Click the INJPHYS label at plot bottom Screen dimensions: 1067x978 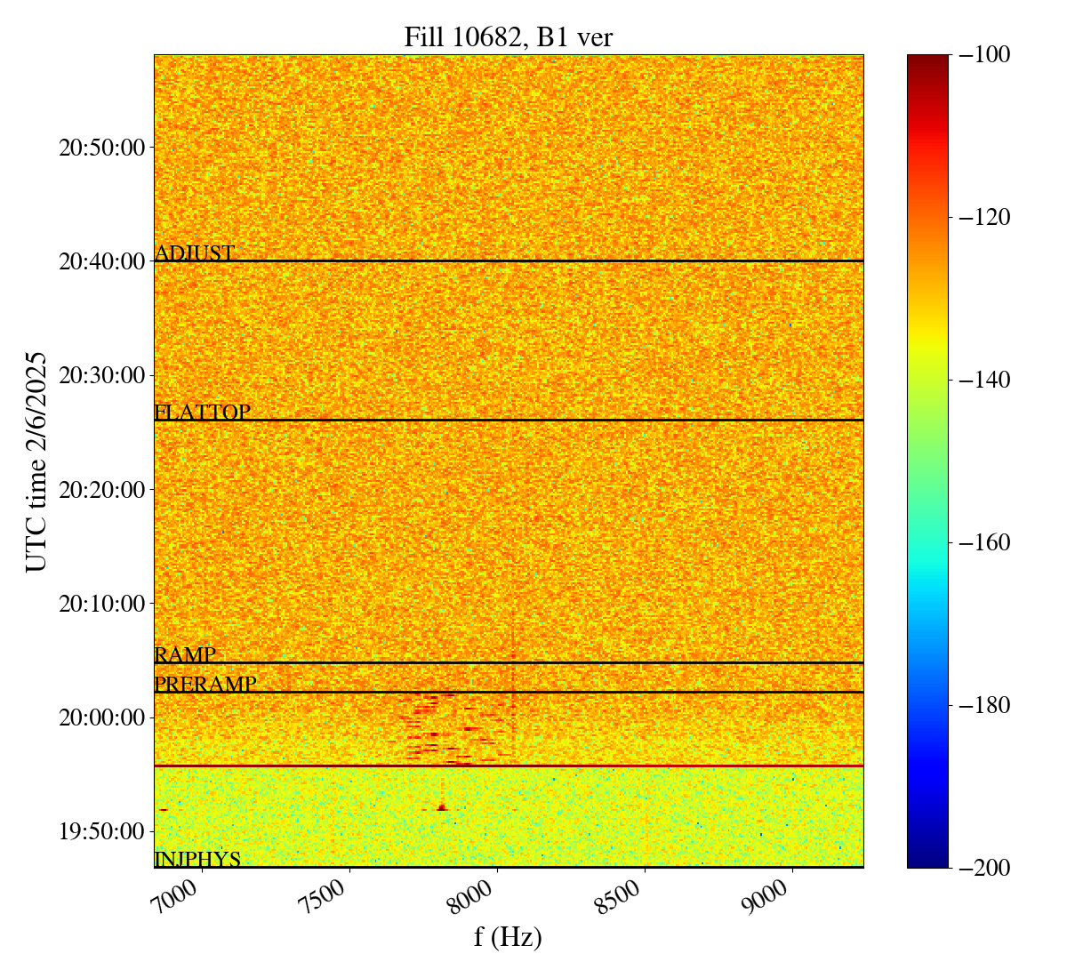(197, 860)
